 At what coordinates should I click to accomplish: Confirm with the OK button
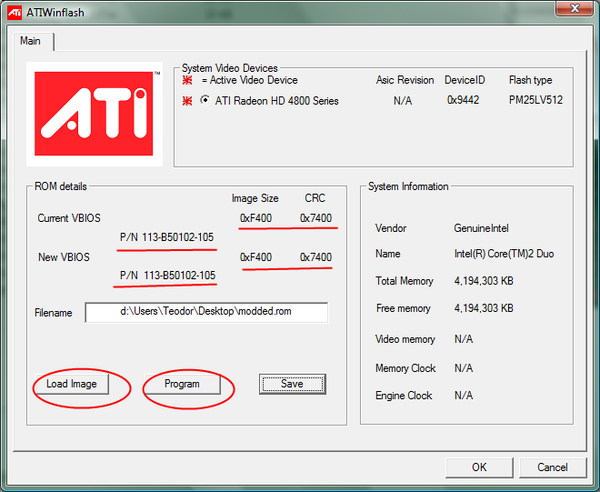pos(479,467)
